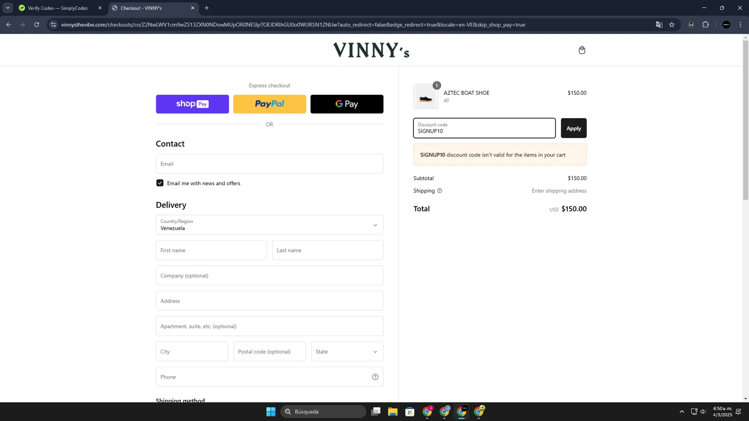Expand the Country/Region dropdown
This screenshot has width=749, height=421.
270,225
